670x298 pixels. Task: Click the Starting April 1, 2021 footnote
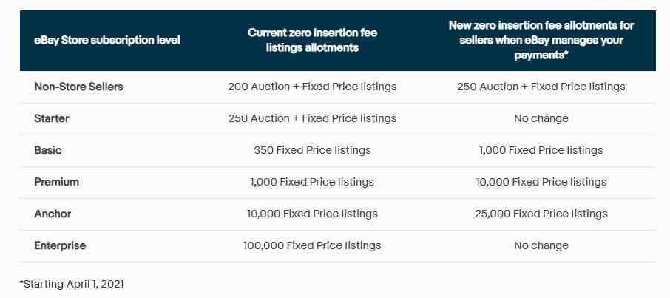coord(72,284)
